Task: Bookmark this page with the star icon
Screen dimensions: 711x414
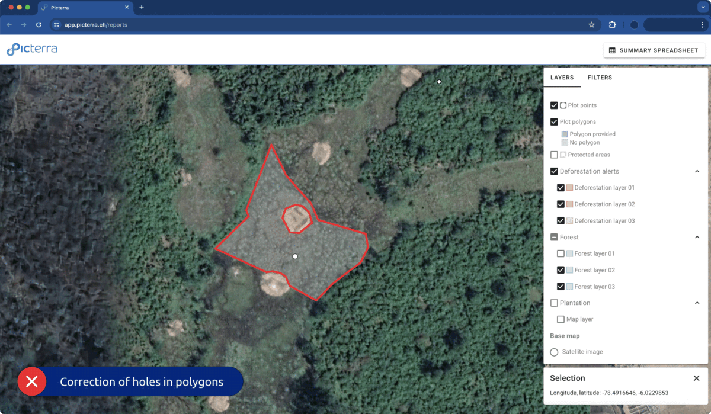Action: pyautogui.click(x=591, y=25)
